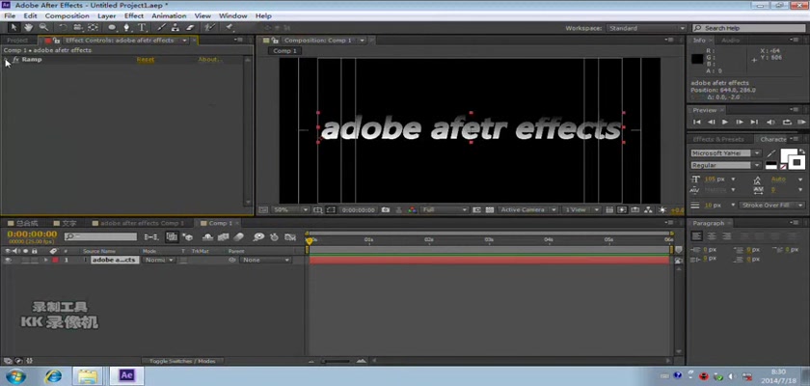810x386 pixels.
Task: Toggle Hide Shy Layers switch
Action: coord(207,237)
